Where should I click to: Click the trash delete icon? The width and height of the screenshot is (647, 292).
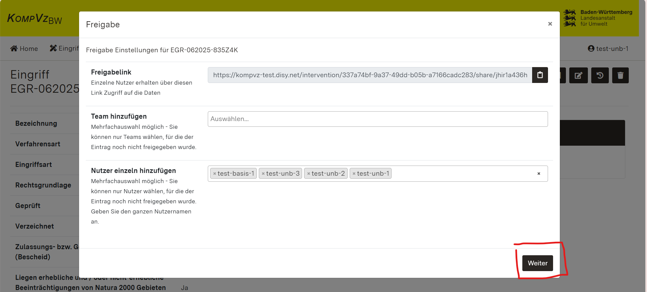pos(620,75)
